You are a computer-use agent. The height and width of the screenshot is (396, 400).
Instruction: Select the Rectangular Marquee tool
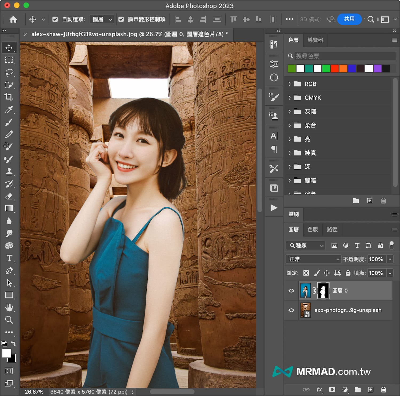click(x=9, y=60)
